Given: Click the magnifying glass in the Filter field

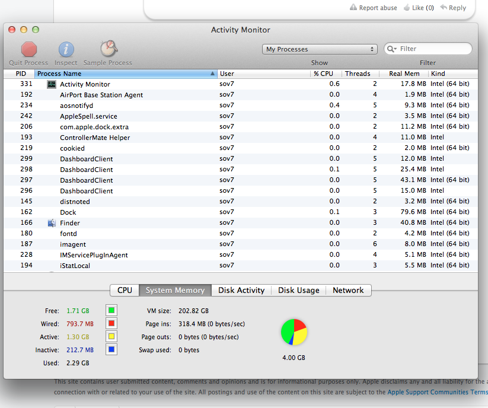Looking at the screenshot, I should click(391, 49).
